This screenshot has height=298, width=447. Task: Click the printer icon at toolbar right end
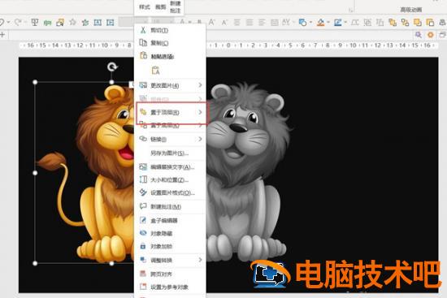[x=443, y=23]
